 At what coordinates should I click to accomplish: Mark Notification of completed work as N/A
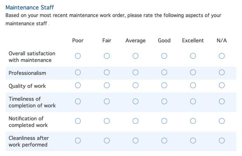click(x=221, y=121)
